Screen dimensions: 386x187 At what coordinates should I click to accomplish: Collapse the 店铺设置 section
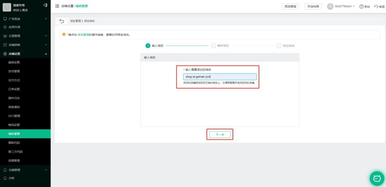coord(25,54)
